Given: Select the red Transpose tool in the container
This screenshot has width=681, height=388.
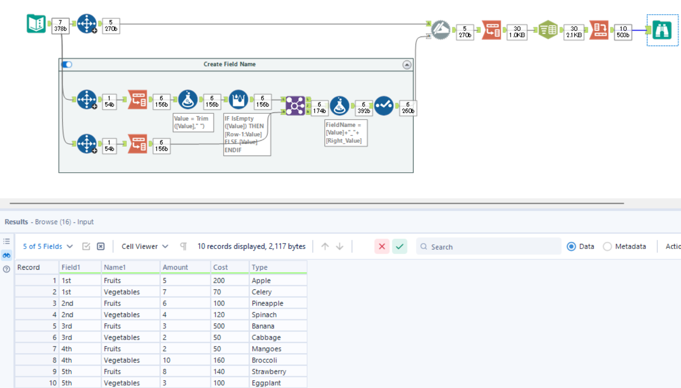Looking at the screenshot, I should coord(137,100).
